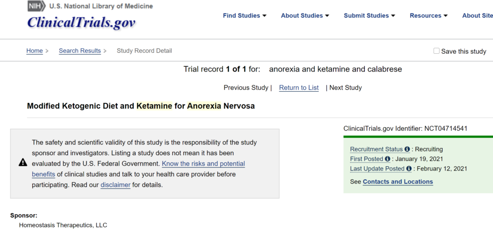Navigate to Search Results breadcrumb

[80, 51]
